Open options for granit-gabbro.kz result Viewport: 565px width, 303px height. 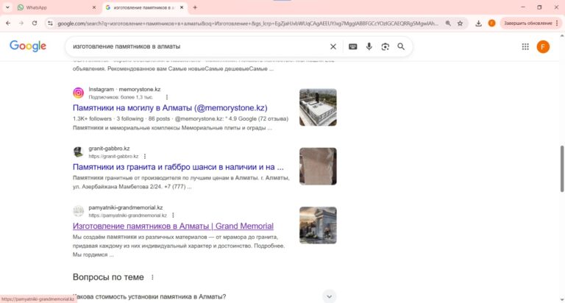[145, 156]
